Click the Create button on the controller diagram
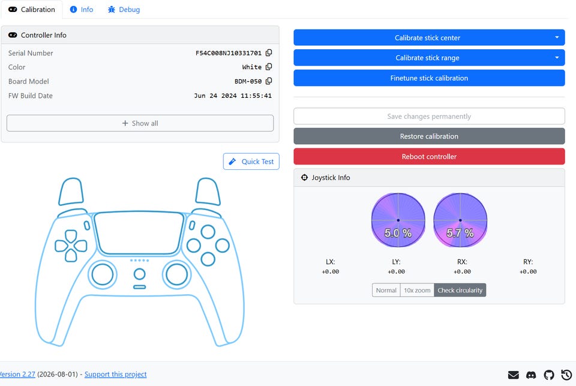This screenshot has width=576, height=386. pos(87,225)
